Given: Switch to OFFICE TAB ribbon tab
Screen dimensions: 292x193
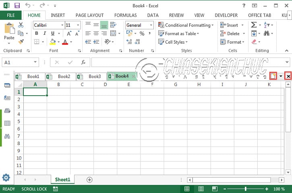Looking at the screenshot, I should [260, 15].
